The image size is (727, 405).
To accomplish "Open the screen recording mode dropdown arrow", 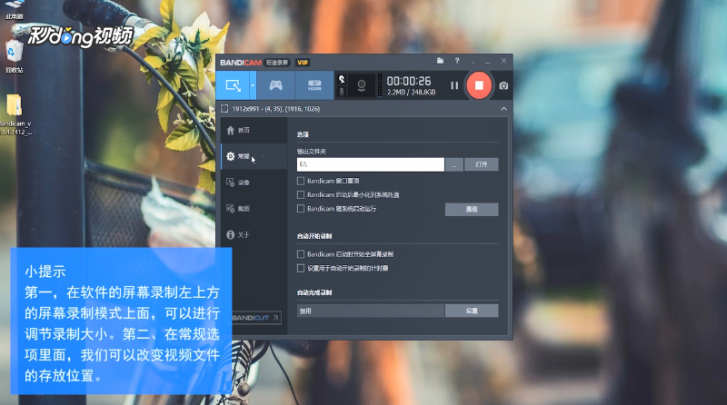I will coord(253,85).
